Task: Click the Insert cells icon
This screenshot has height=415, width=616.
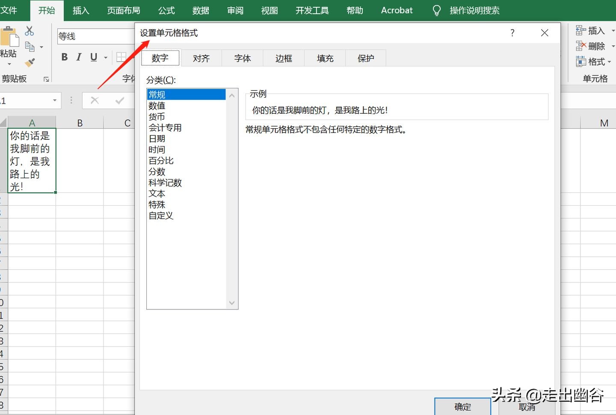Action: [580, 30]
